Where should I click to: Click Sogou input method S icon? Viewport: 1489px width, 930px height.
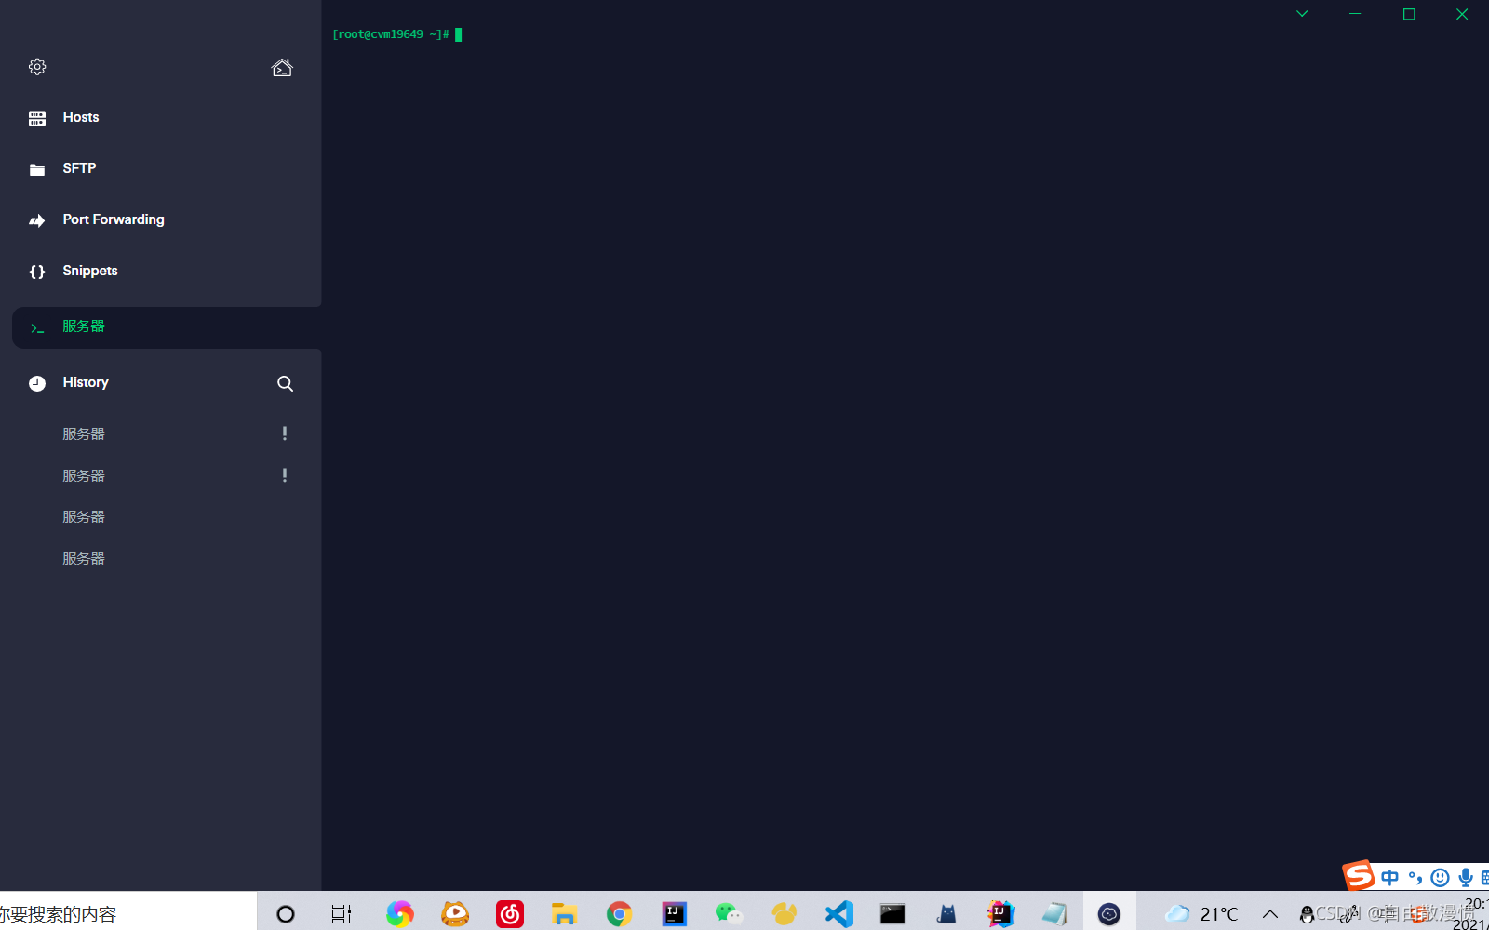click(x=1359, y=876)
